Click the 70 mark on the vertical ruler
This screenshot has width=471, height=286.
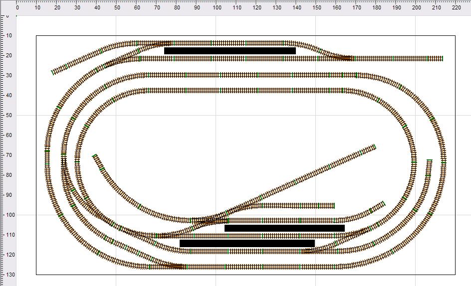(8, 155)
